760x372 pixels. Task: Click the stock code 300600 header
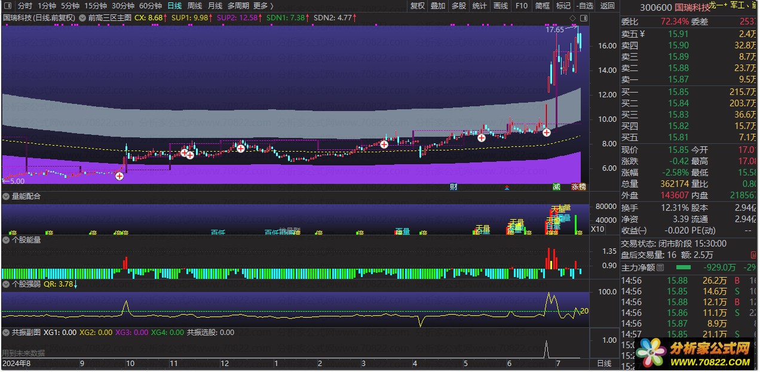click(x=655, y=7)
